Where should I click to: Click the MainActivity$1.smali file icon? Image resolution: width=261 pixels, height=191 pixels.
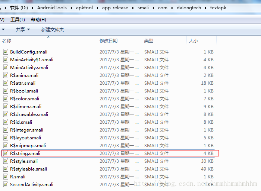point(6,59)
